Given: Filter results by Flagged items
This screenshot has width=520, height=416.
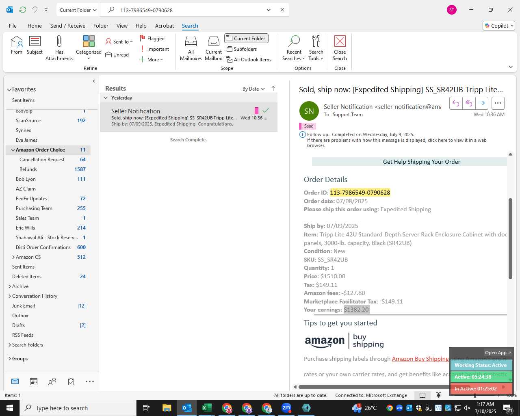Looking at the screenshot, I should (152, 39).
